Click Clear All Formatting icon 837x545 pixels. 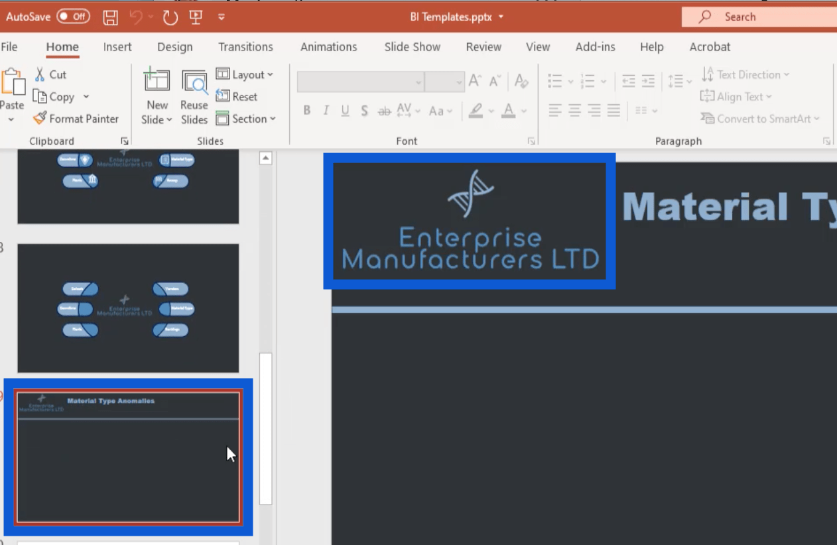point(521,82)
